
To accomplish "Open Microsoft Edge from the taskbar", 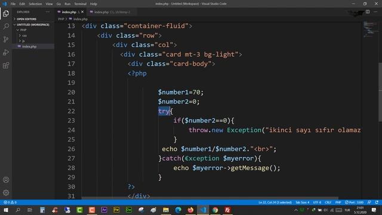I will 178,210.
